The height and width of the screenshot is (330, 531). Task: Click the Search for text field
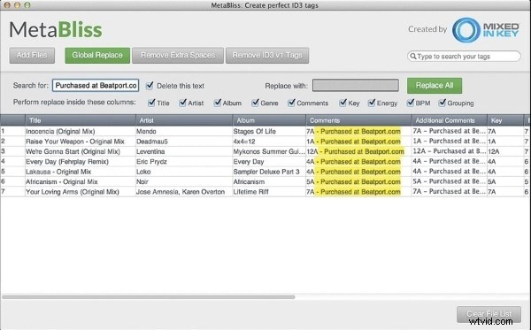tap(96, 85)
